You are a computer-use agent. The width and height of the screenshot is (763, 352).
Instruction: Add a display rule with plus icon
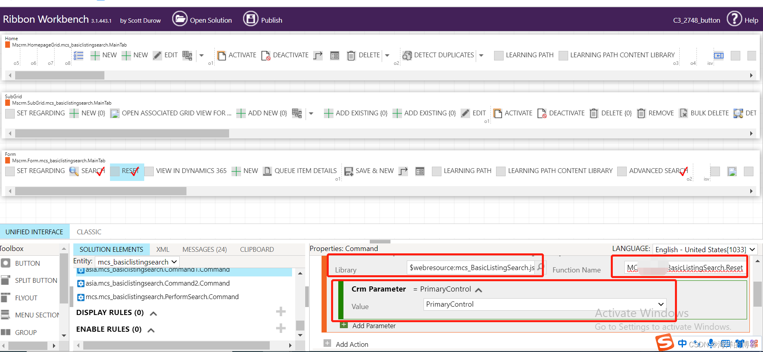pos(281,311)
